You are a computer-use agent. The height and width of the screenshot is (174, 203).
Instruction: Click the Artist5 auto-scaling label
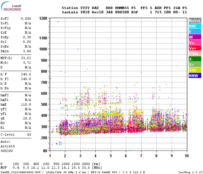pyautogui.click(x=8, y=146)
